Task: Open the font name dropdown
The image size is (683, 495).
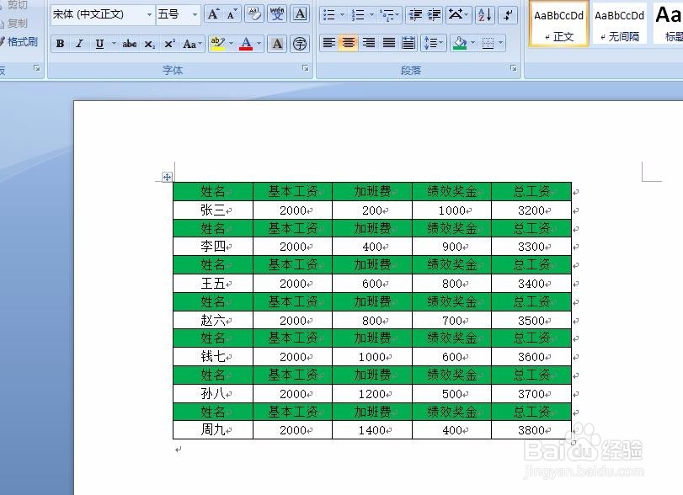Action: 149,14
